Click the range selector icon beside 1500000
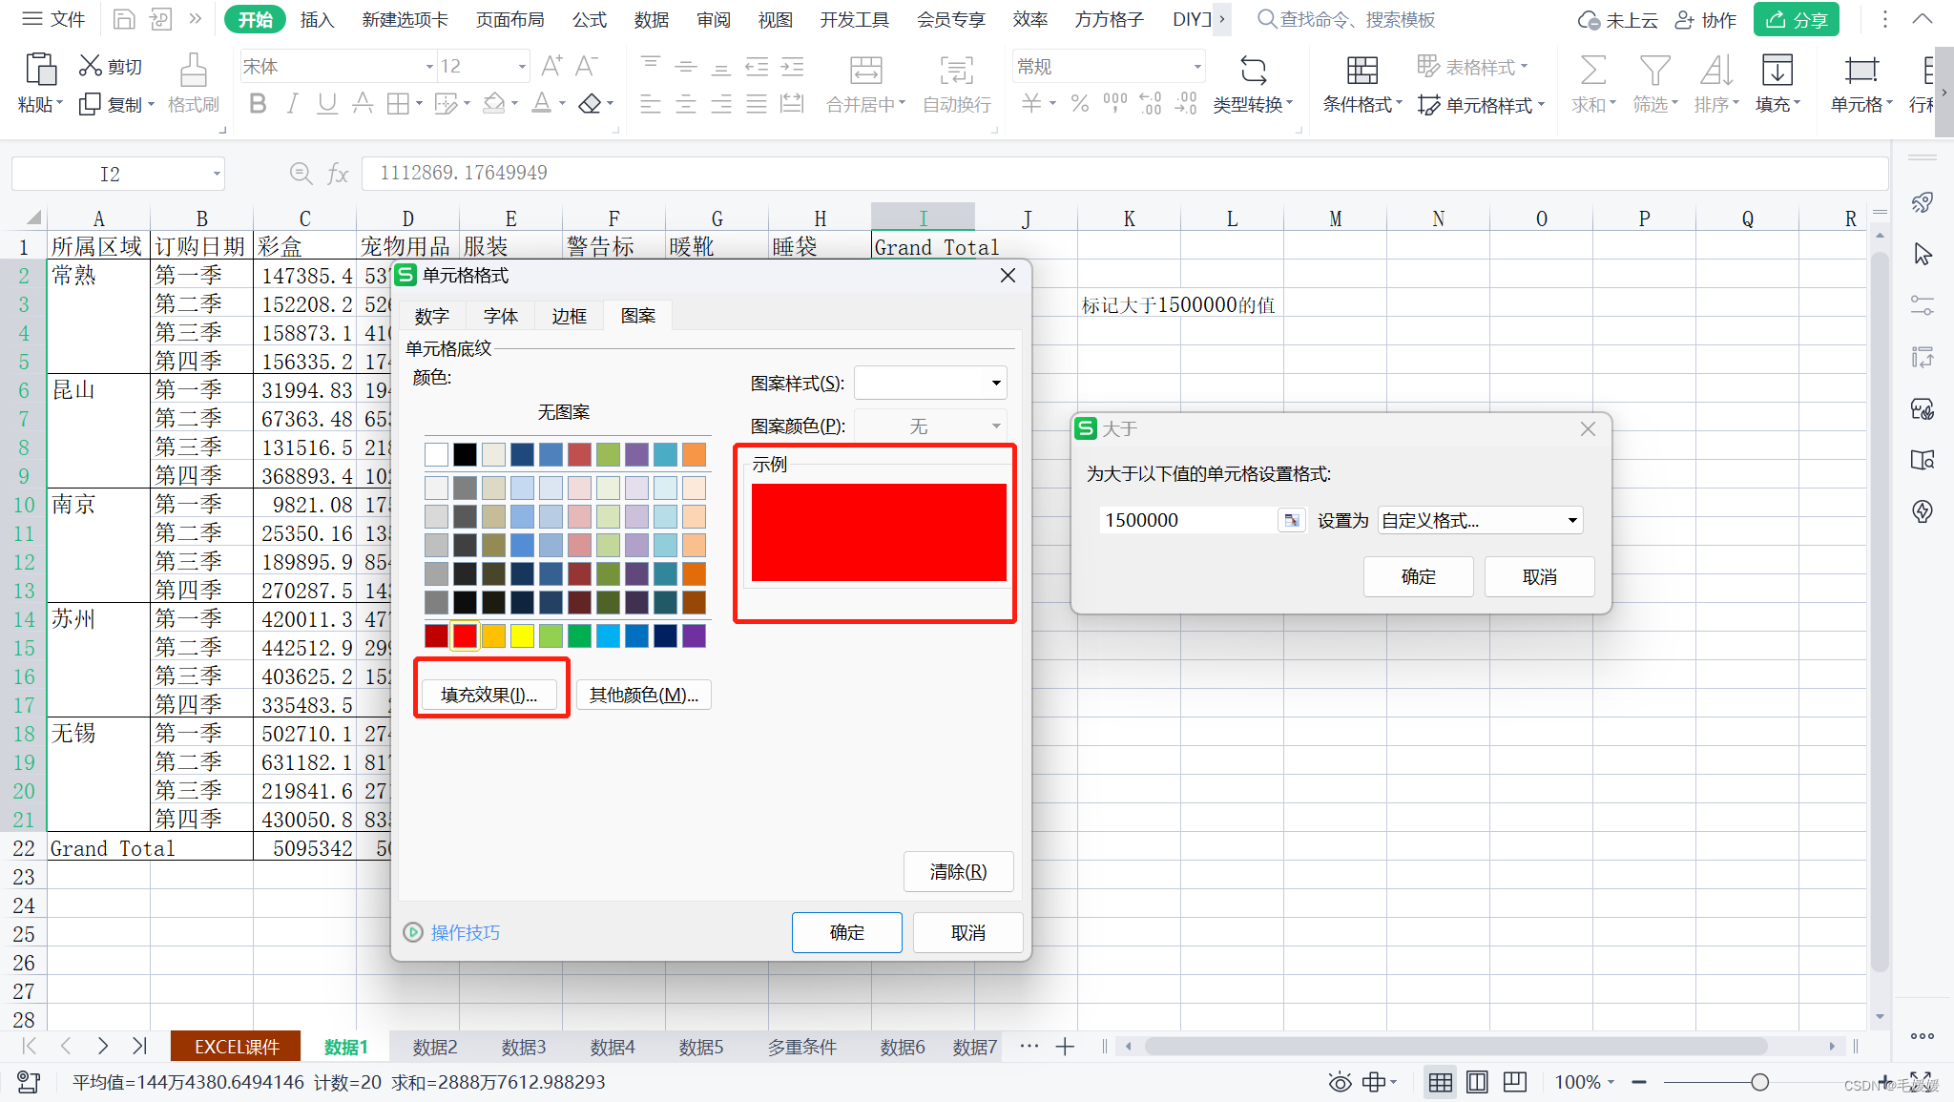The image size is (1954, 1102). pos(1291,520)
